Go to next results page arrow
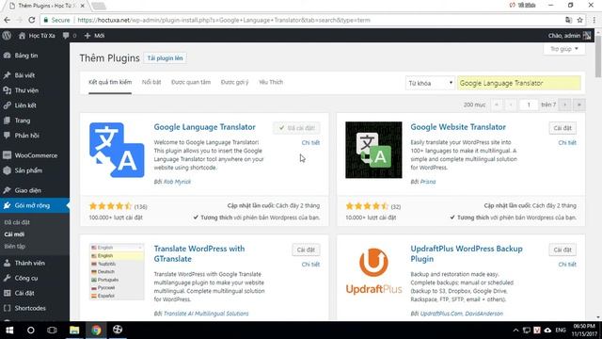602x339 pixels. tap(564, 105)
